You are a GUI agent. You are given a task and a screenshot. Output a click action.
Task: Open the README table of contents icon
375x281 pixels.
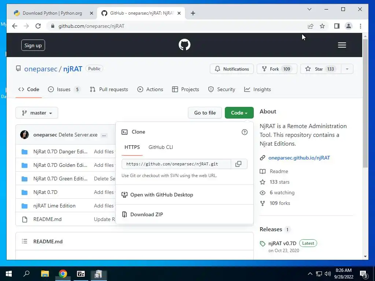click(x=25, y=241)
